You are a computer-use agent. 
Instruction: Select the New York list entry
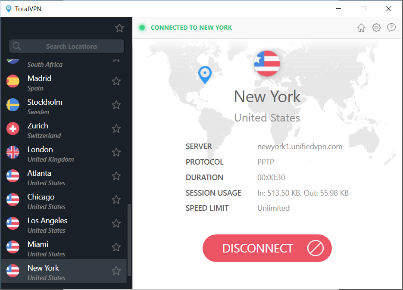pos(64,271)
